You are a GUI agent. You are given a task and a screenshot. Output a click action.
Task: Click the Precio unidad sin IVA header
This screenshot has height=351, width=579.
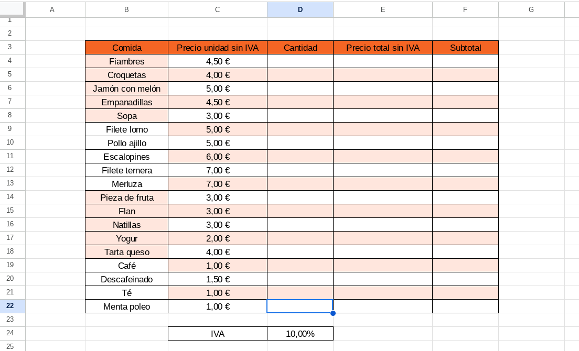coord(218,48)
